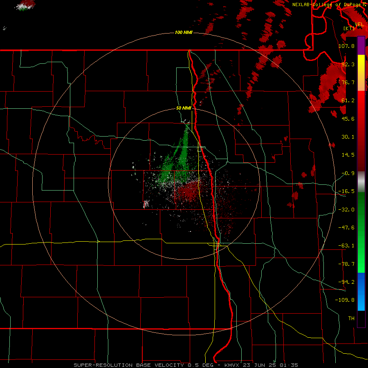Click SUPER-RESOLUTION BASE VELOCITY caption text

coord(129,365)
